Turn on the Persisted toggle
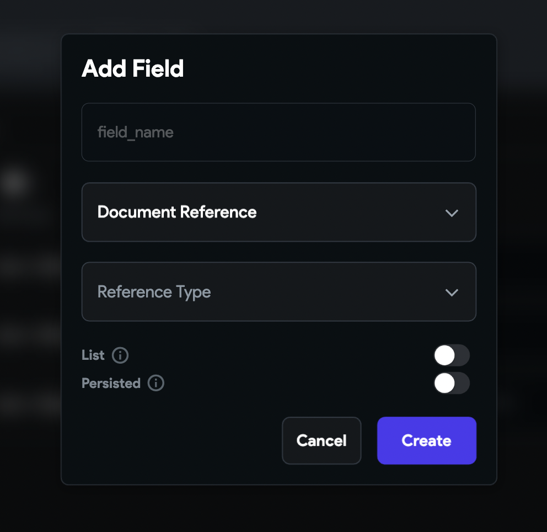 tap(452, 383)
